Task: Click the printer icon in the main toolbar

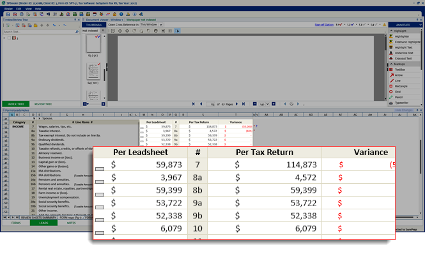Action: pyautogui.click(x=22, y=14)
